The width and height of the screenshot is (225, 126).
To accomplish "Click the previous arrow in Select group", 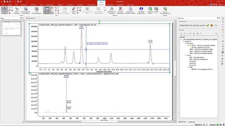I will coord(9,8).
